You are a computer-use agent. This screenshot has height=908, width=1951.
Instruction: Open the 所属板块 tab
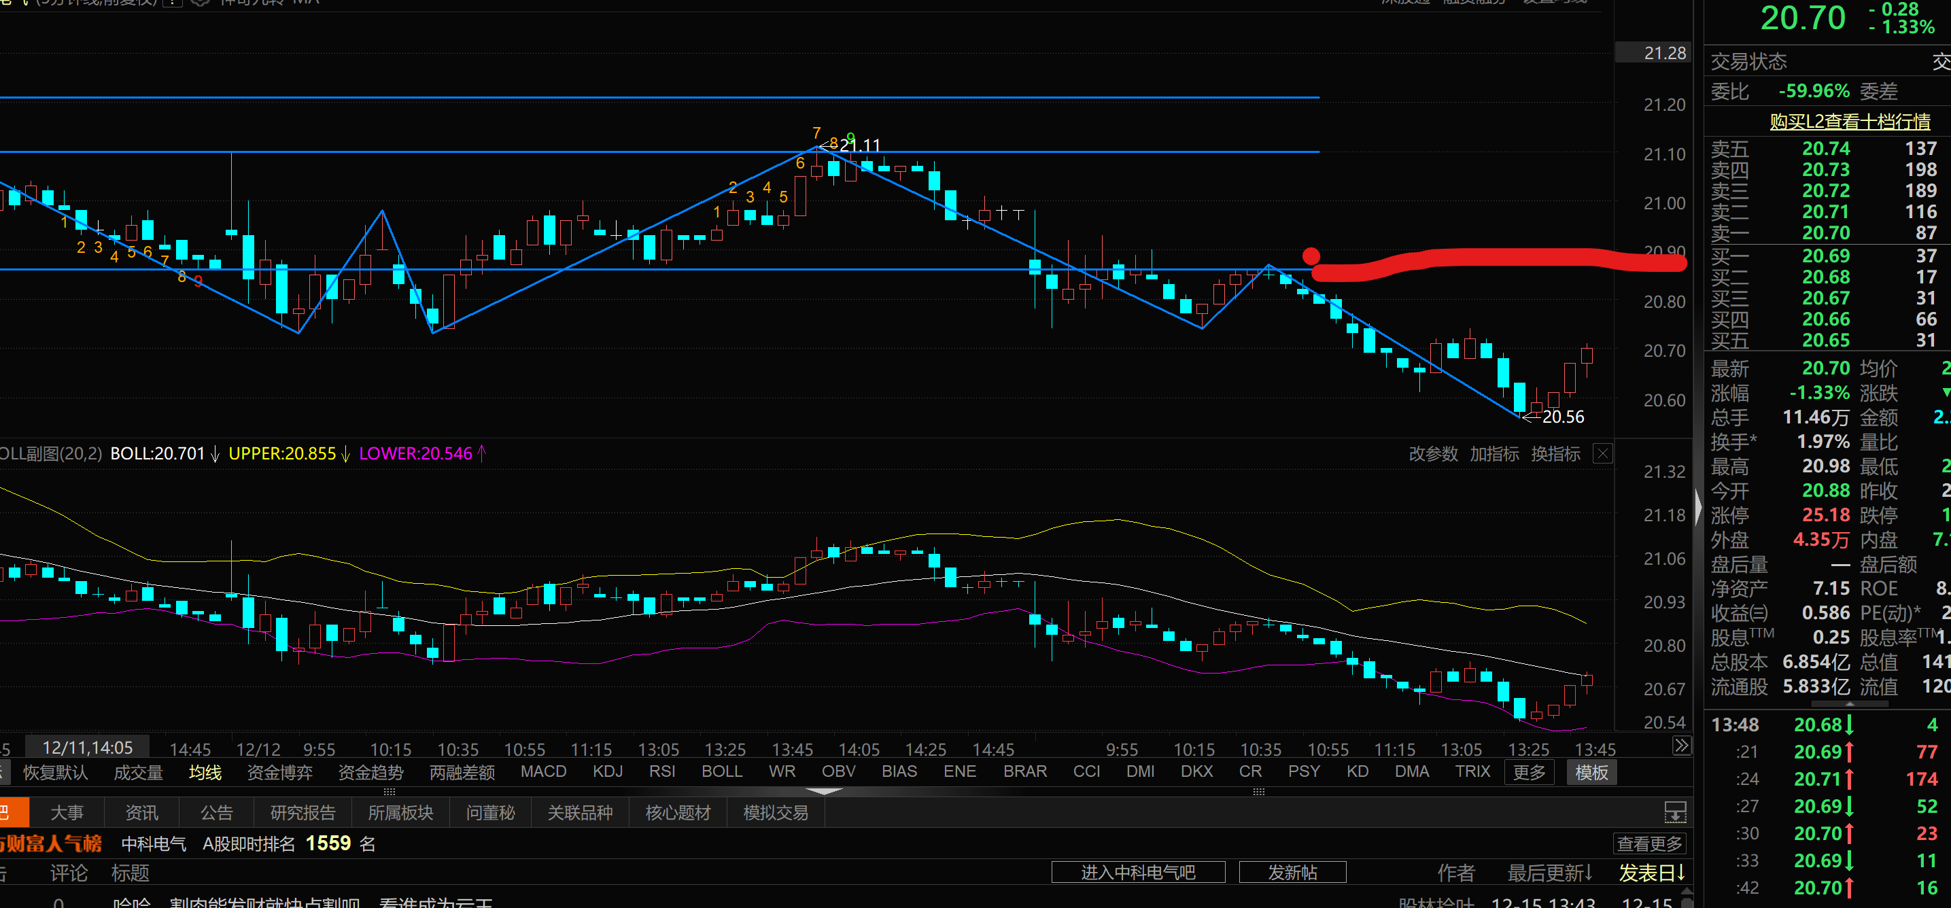pyautogui.click(x=400, y=813)
